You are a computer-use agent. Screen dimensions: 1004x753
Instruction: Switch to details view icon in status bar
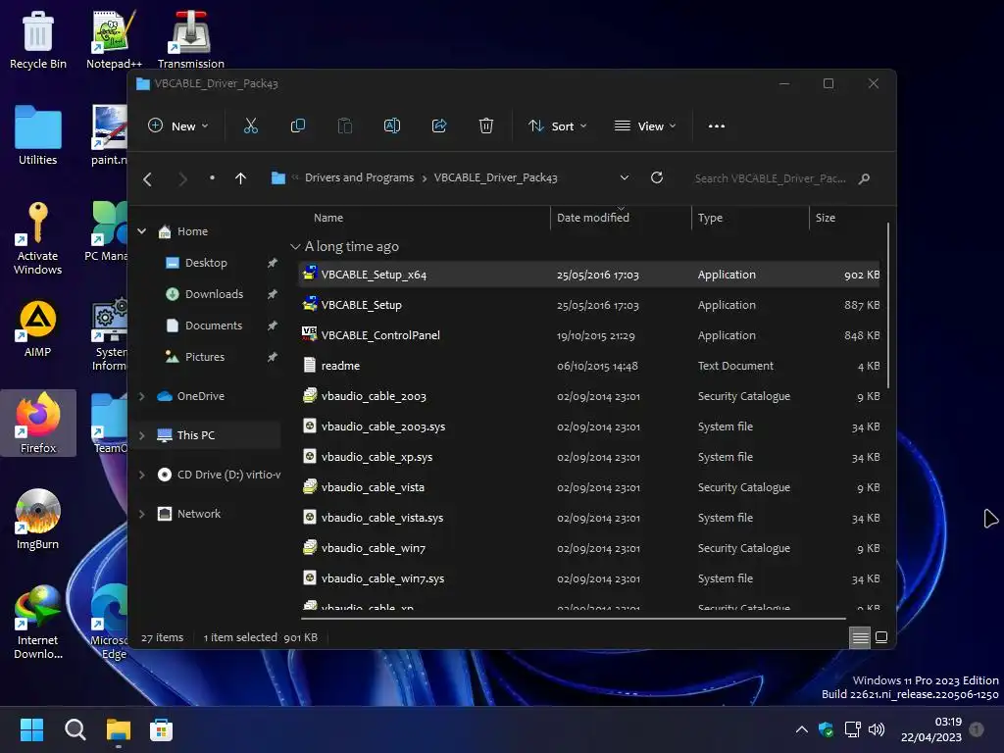(x=860, y=637)
